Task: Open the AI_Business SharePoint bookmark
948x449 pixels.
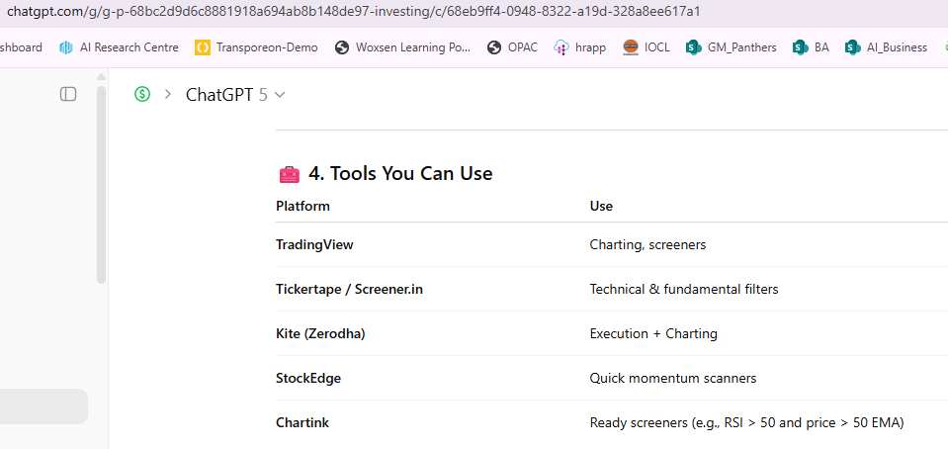Action: coord(887,47)
